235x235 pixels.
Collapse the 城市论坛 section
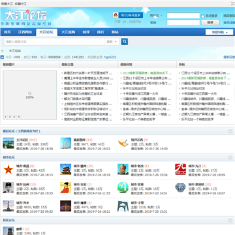coord(230,157)
